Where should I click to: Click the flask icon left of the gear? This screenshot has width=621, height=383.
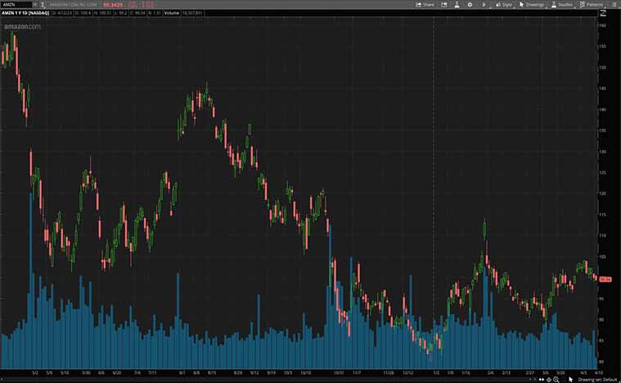click(457, 5)
